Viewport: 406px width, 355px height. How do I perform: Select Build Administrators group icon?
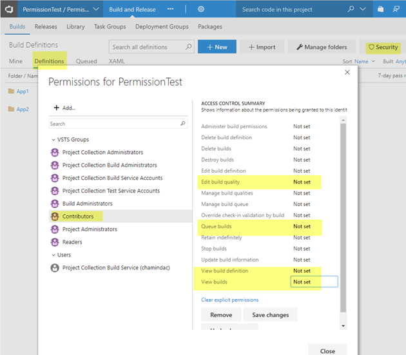point(55,204)
